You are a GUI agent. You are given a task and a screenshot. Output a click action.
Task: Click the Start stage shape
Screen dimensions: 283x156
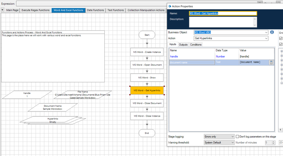click(x=147, y=35)
